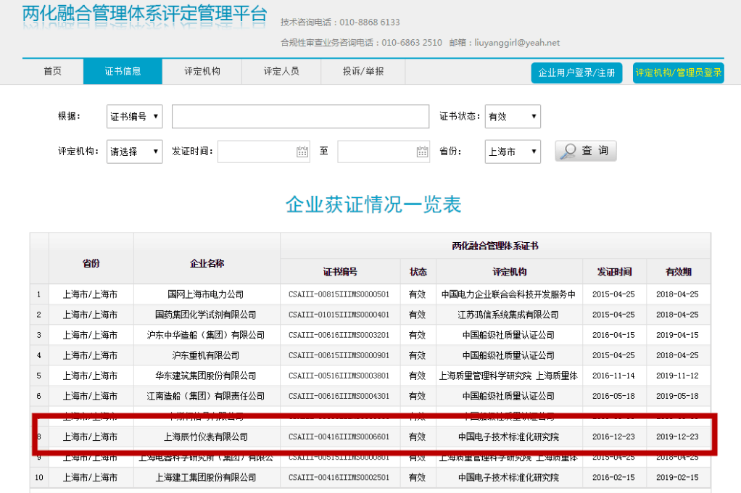Click the end date field after 至
This screenshot has width=741, height=493.
376,152
